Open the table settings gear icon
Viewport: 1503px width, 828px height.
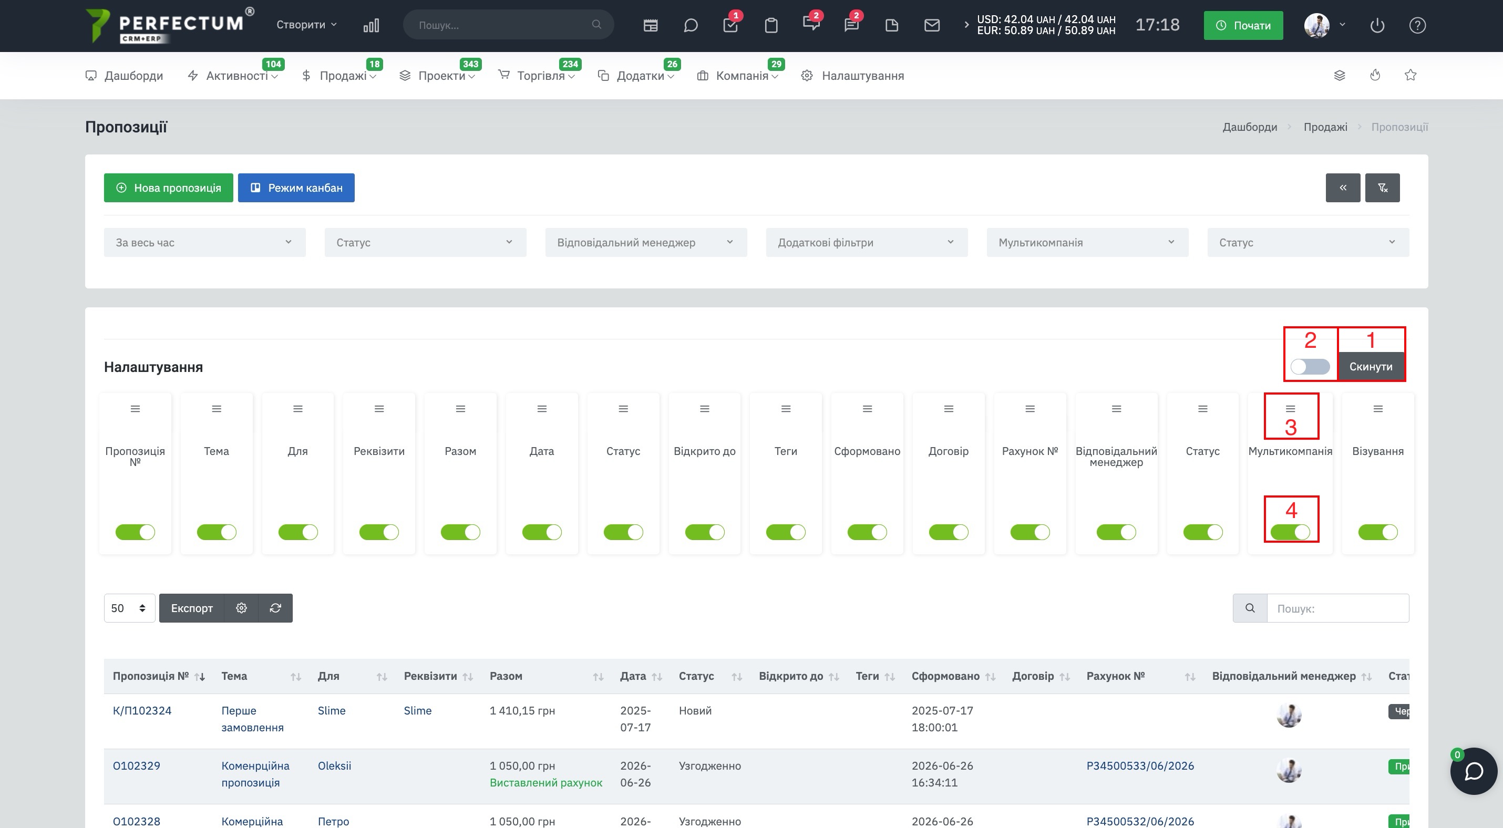click(x=242, y=608)
